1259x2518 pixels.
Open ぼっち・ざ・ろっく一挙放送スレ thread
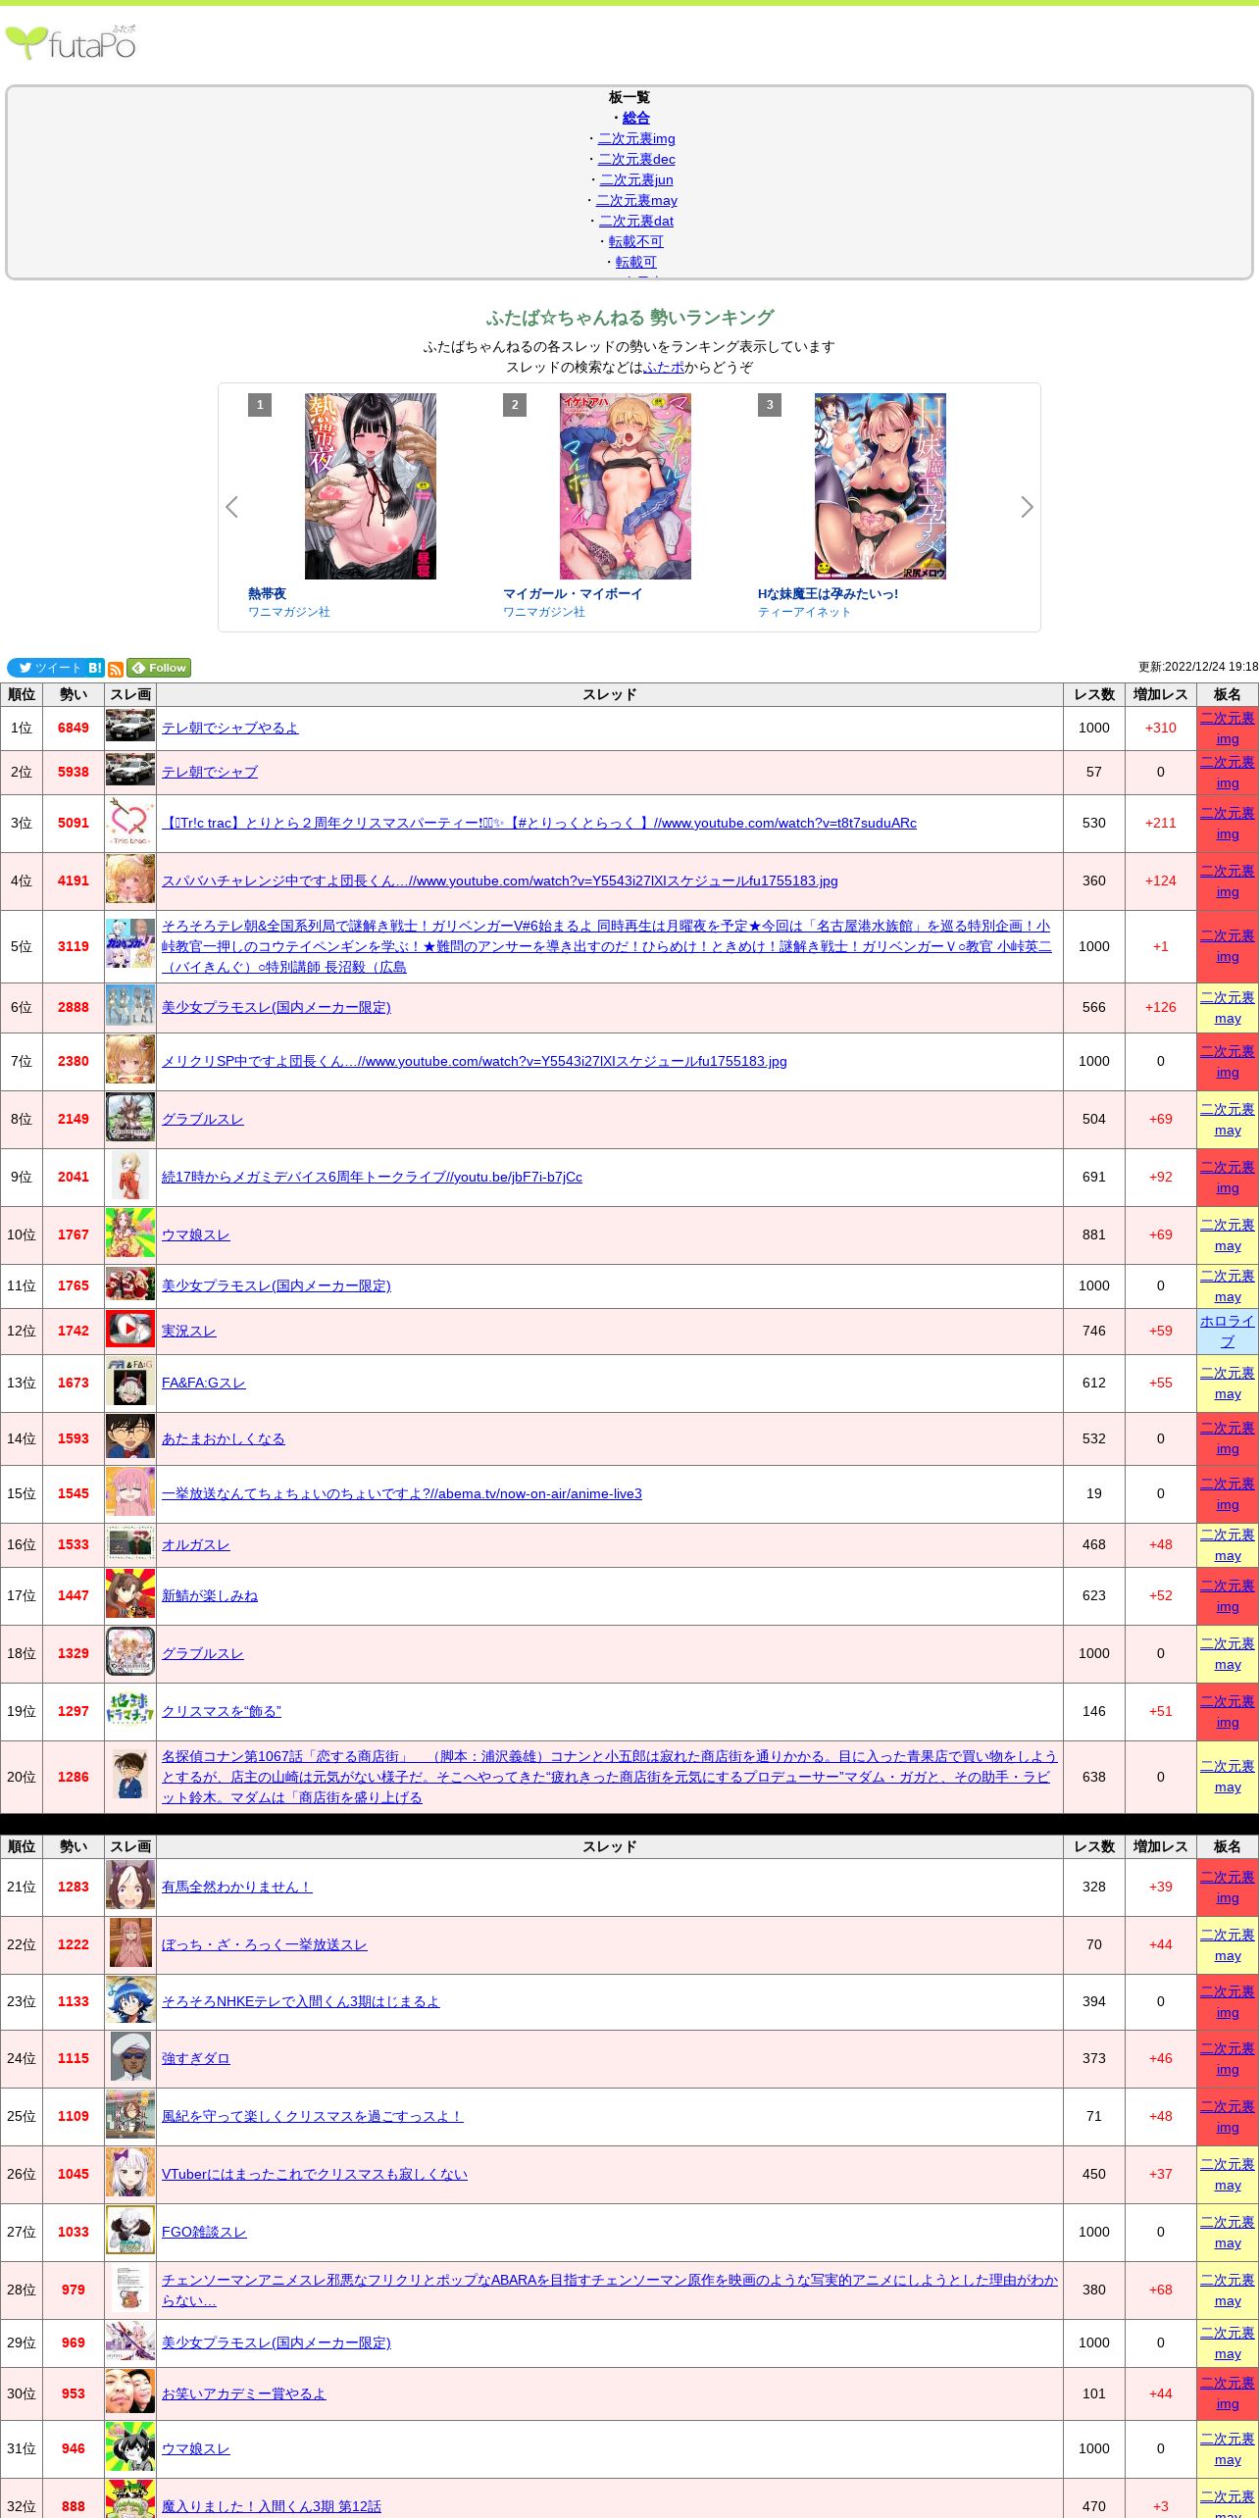pos(265,1944)
